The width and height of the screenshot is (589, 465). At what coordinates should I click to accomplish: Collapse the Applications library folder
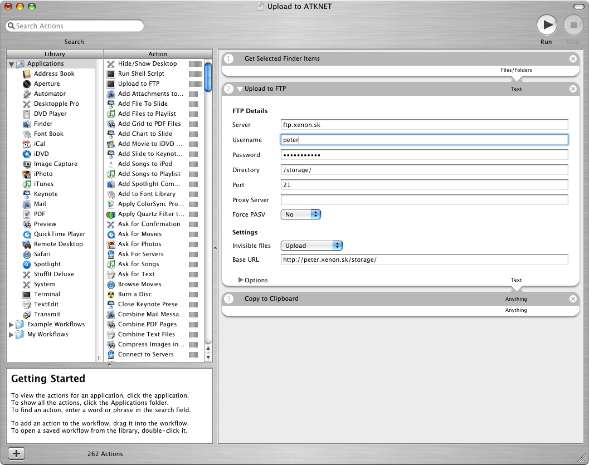[11, 64]
